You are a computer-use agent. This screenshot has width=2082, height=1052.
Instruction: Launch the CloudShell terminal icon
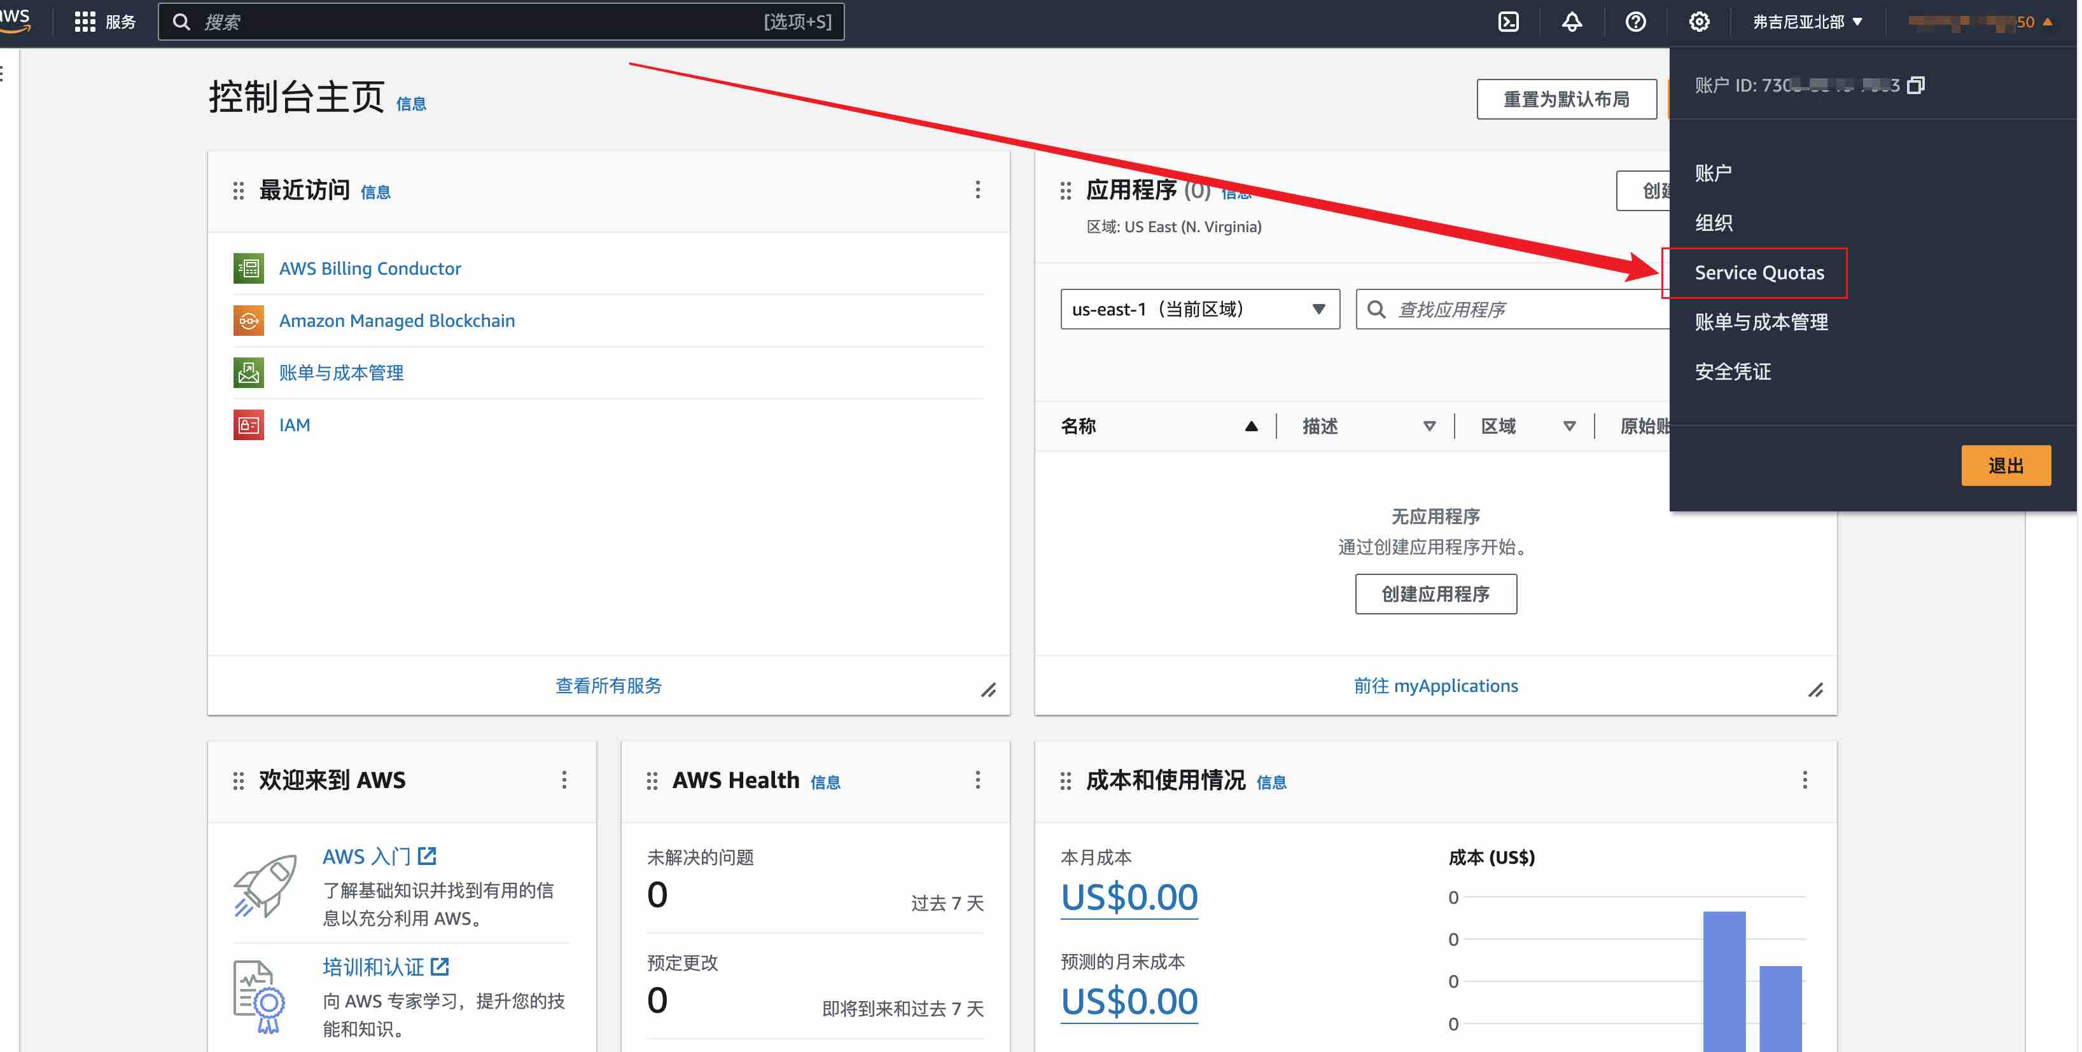click(1508, 22)
